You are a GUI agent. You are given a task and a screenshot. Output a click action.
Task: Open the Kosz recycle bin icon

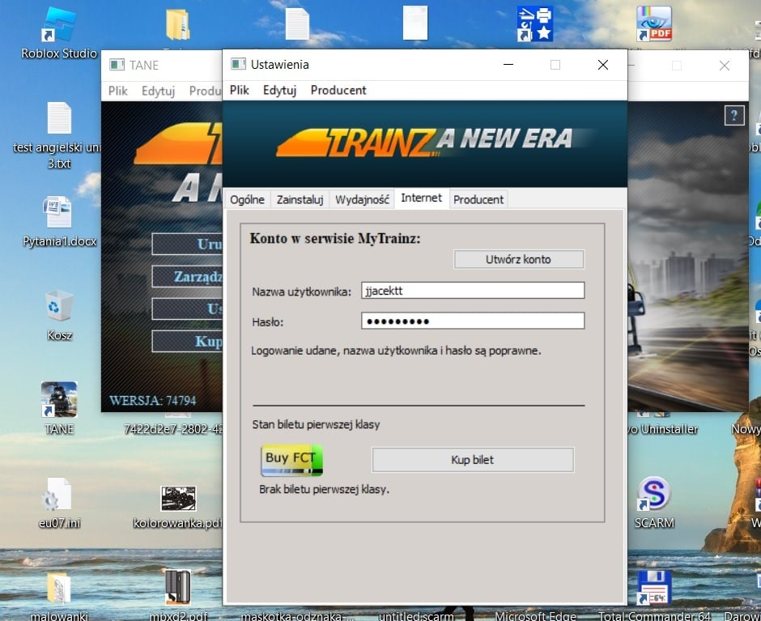click(x=59, y=305)
